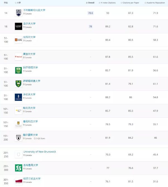168x187 pixels.
Task: Click the University of Alberta green crest
Action: (x=18, y=70)
